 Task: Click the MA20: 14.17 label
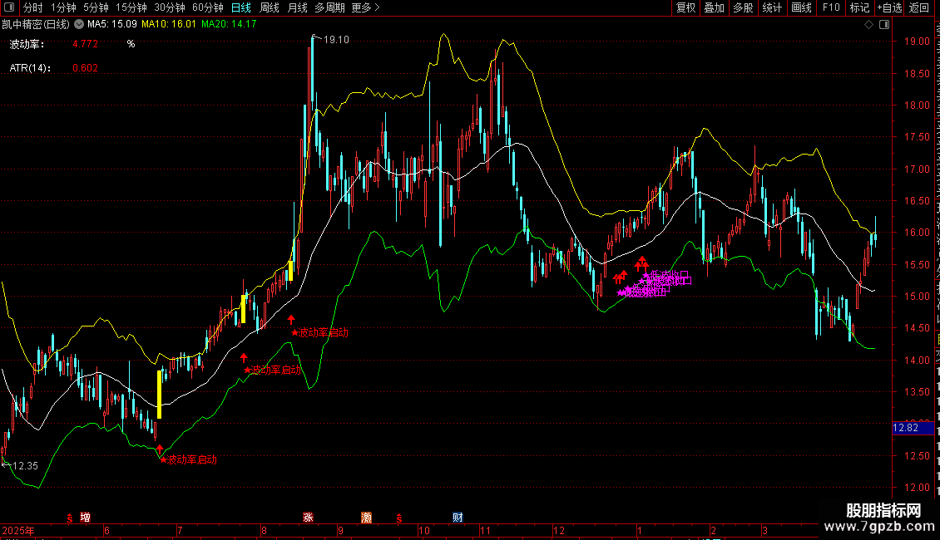pyautogui.click(x=229, y=25)
